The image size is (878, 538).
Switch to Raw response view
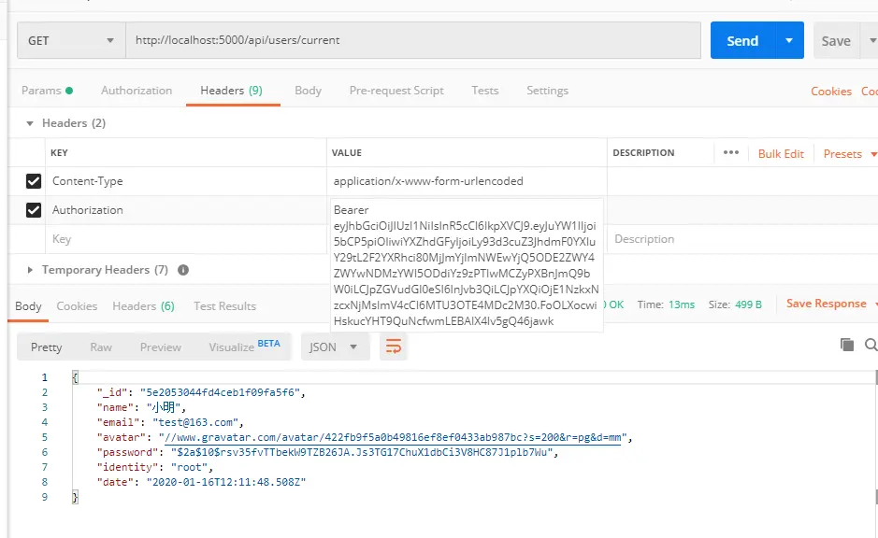(101, 347)
